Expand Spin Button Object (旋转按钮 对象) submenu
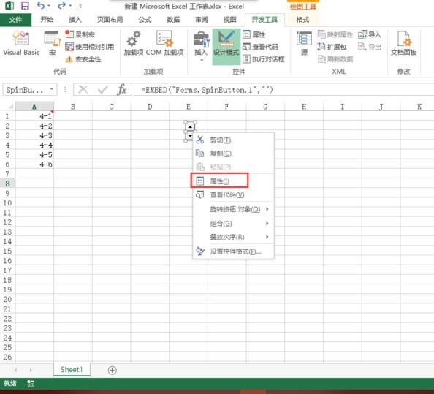 pos(233,209)
